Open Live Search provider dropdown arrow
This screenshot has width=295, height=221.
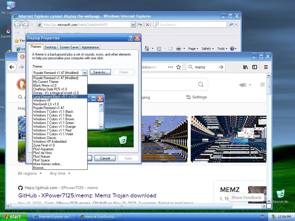pos(236,24)
